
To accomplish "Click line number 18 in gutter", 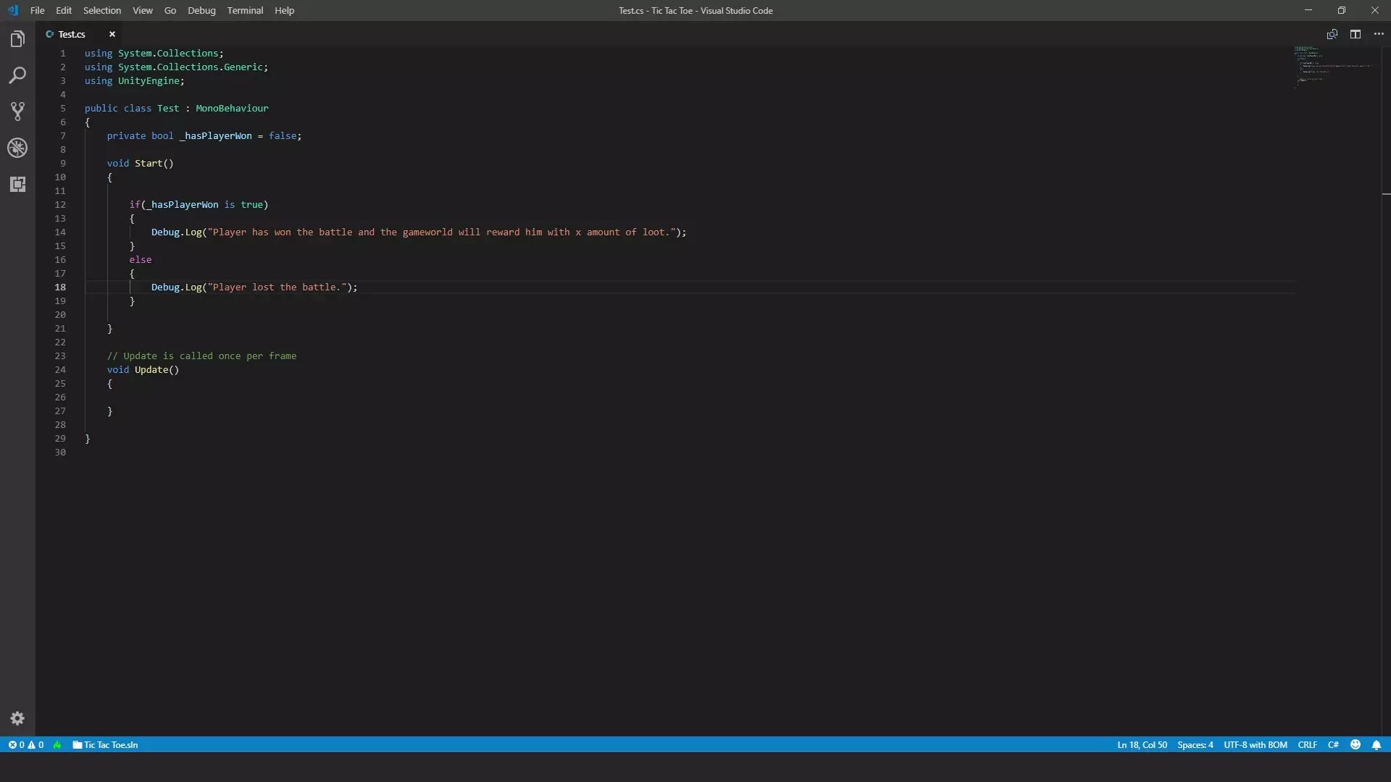I will [60, 287].
